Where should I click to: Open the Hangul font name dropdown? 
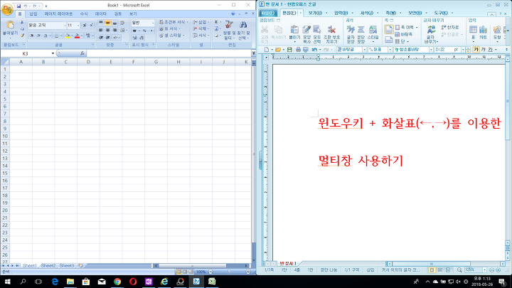tap(431, 50)
